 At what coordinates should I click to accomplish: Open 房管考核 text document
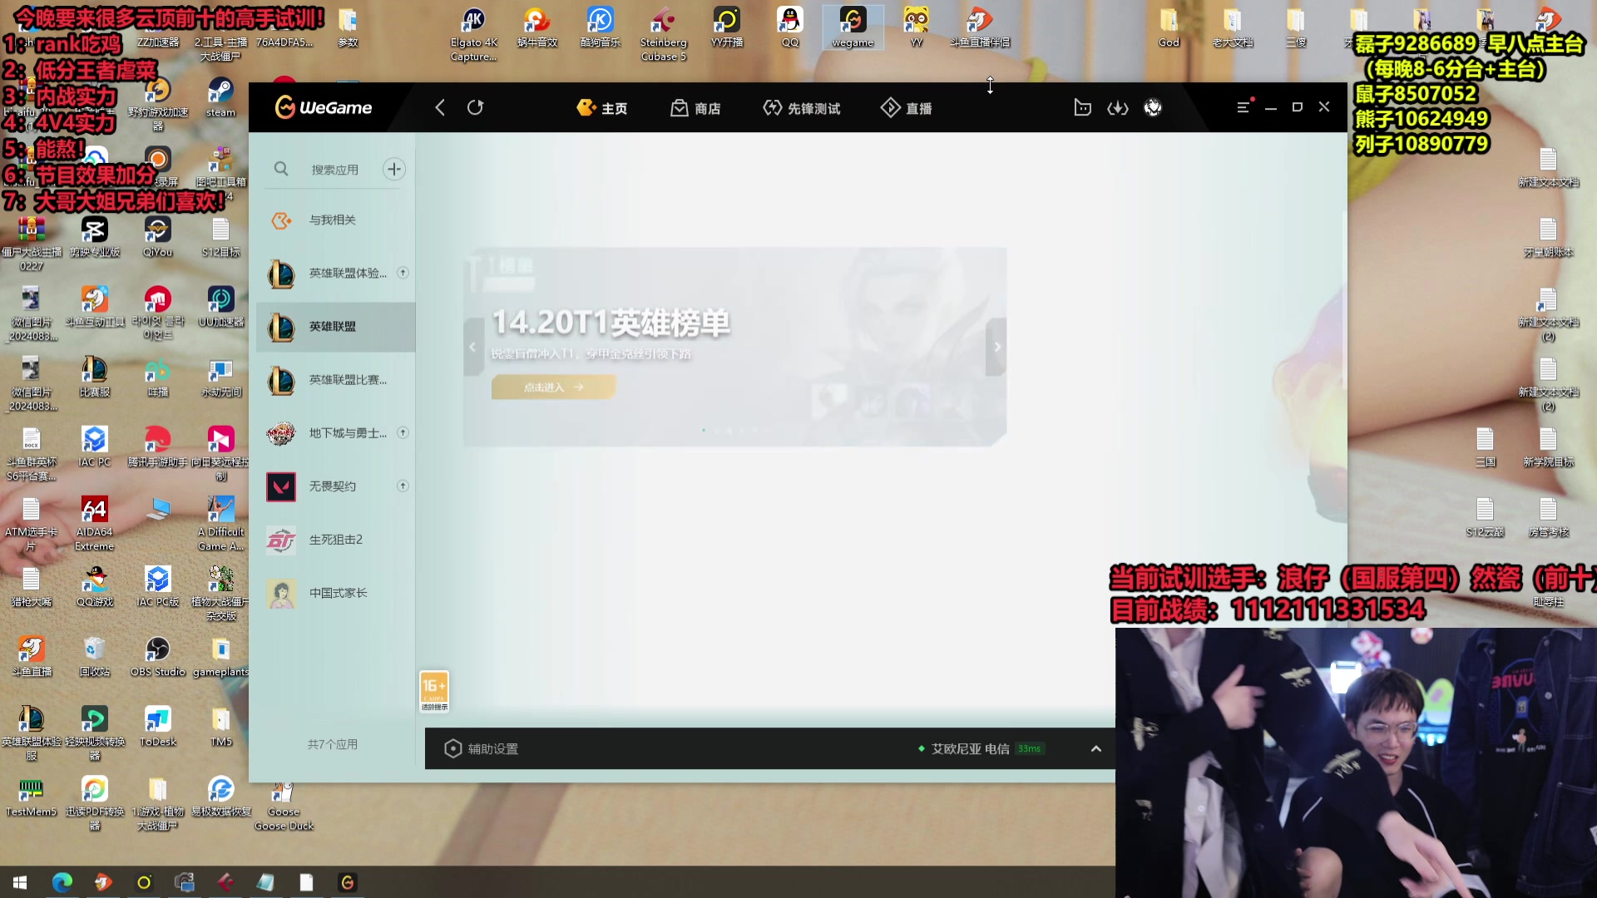1548,516
